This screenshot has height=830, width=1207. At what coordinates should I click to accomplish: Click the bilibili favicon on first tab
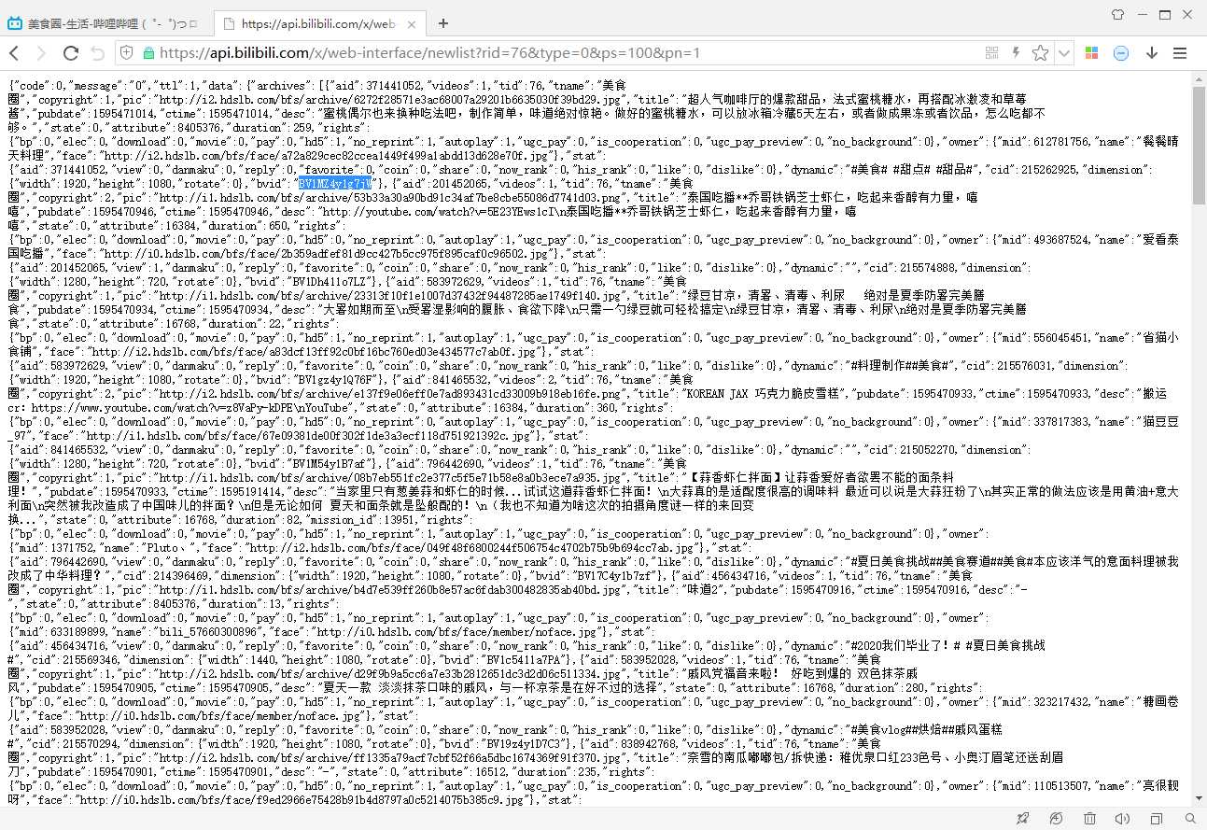[x=15, y=23]
